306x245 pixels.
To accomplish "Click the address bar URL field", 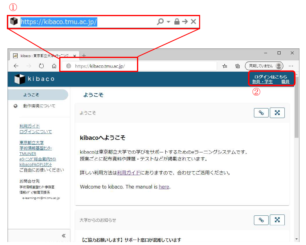I will point(139,66).
